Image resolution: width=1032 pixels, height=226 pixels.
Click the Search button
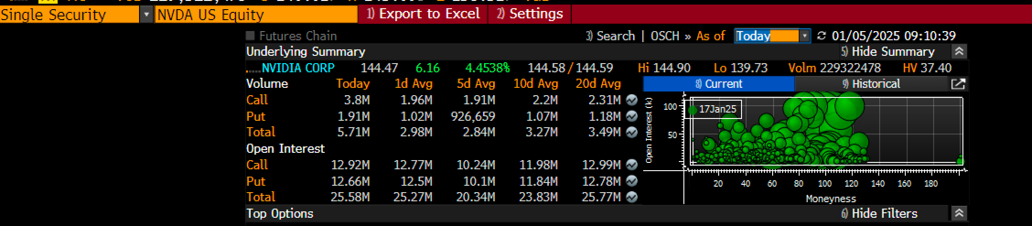610,36
